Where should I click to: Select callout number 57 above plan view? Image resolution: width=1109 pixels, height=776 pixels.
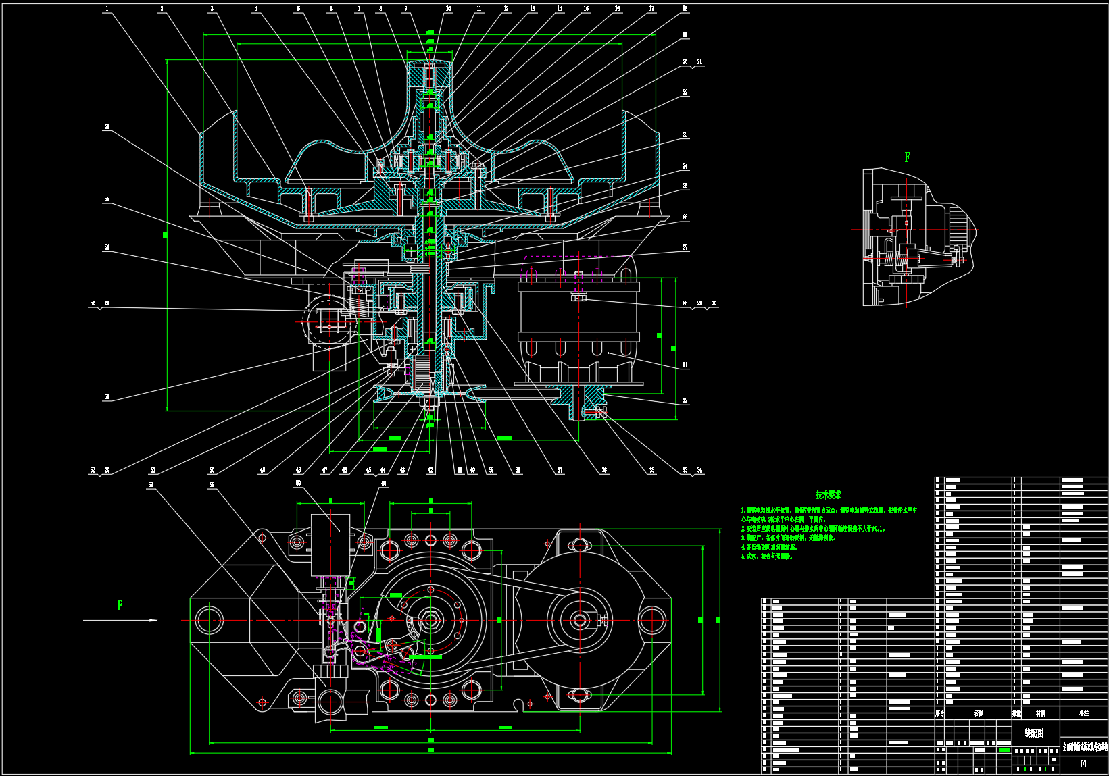coord(151,484)
